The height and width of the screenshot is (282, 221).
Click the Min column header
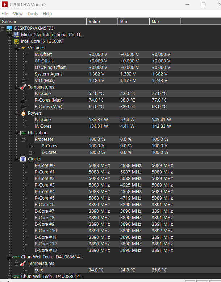click(134, 21)
